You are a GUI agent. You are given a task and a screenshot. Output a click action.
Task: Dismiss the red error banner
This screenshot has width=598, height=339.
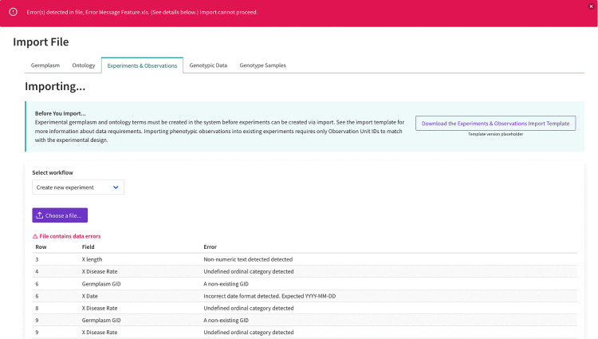591,6
